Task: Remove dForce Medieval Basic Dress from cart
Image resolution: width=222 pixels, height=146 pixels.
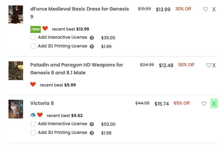Action: (214, 9)
